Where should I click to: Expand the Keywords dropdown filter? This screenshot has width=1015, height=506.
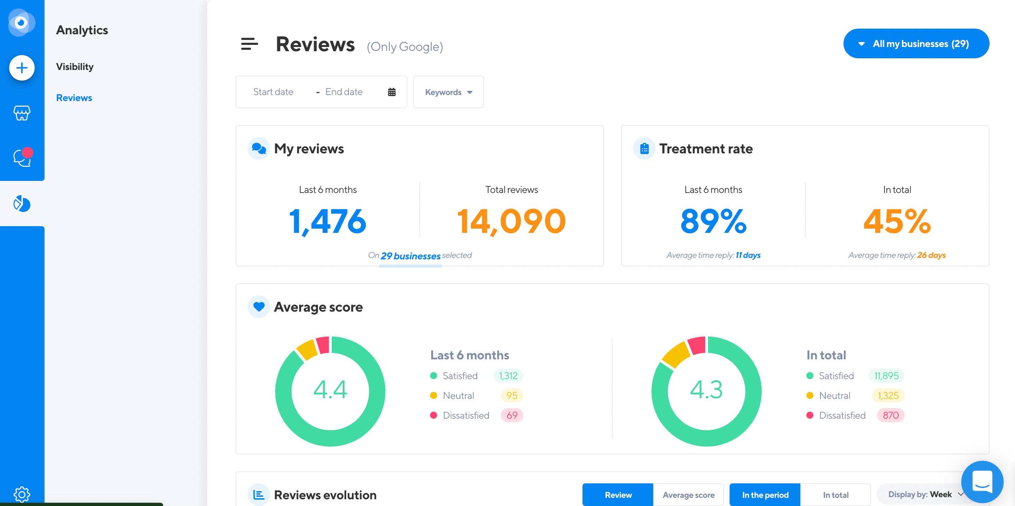pyautogui.click(x=448, y=92)
